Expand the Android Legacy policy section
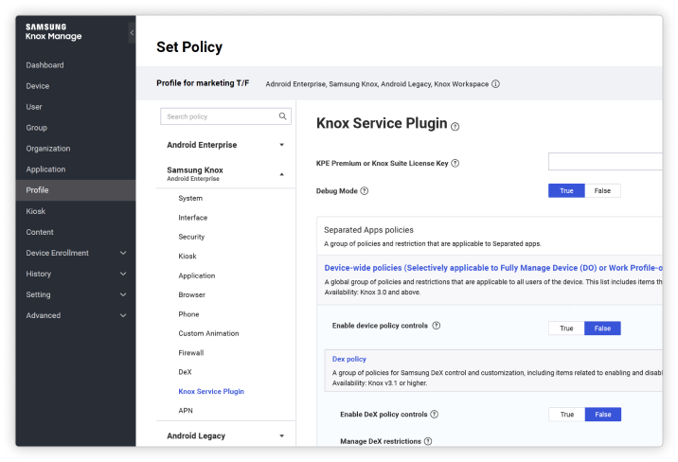The width and height of the screenshot is (678, 462). click(281, 435)
